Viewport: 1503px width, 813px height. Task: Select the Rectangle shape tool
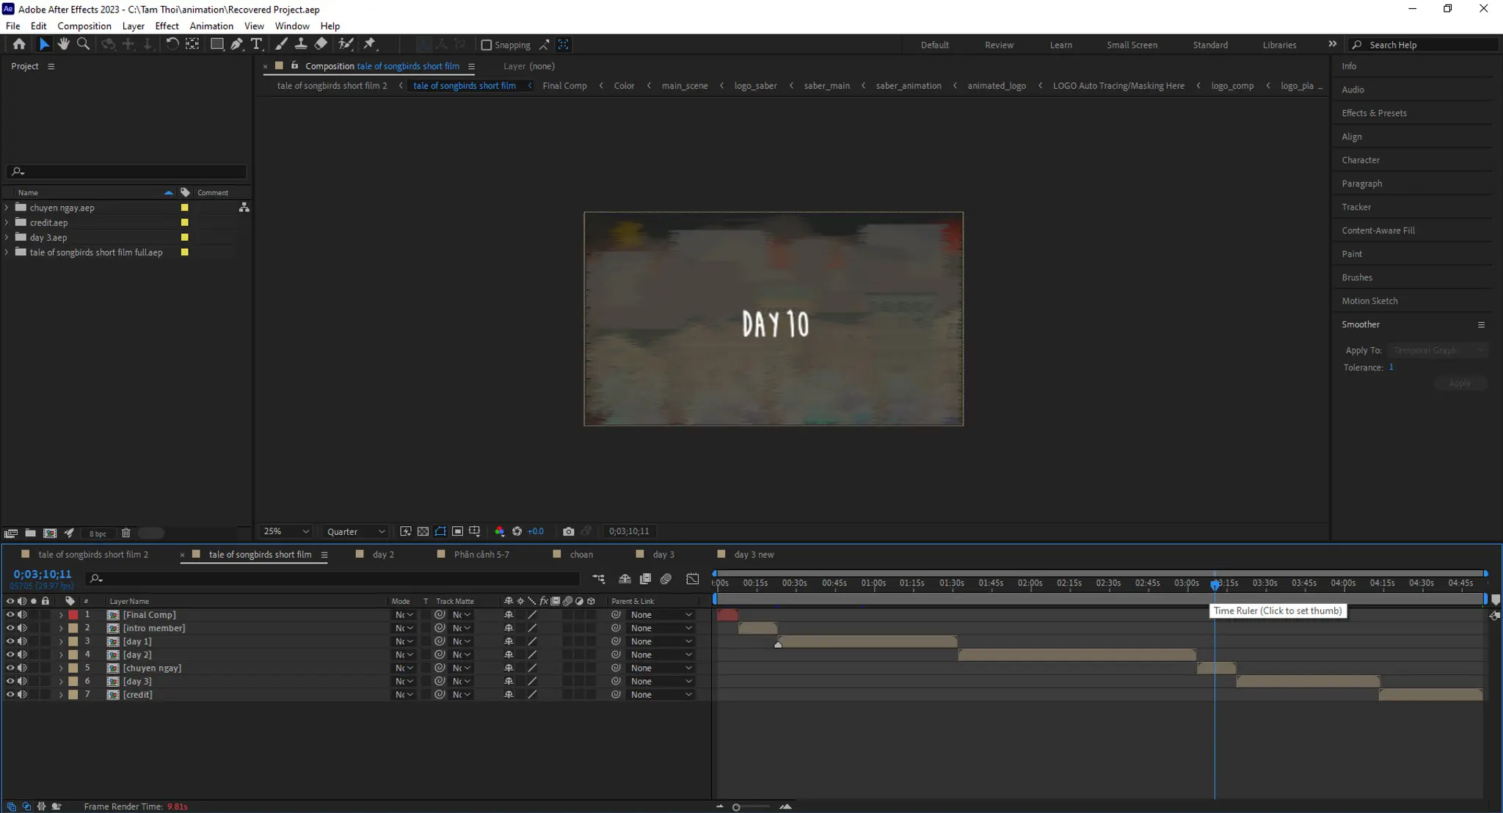[x=216, y=44]
